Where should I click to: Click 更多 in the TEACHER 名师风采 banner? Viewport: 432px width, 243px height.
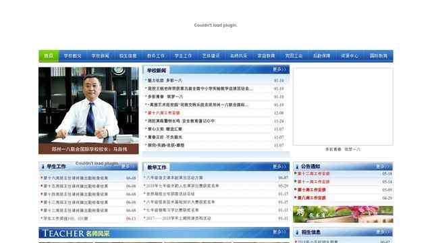[279, 232]
